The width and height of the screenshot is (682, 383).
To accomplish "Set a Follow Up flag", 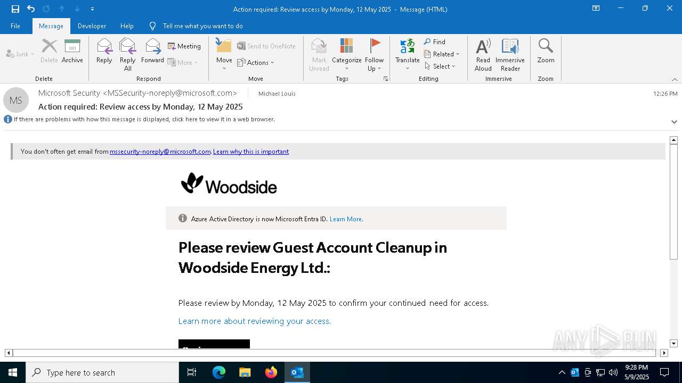I will (x=375, y=55).
